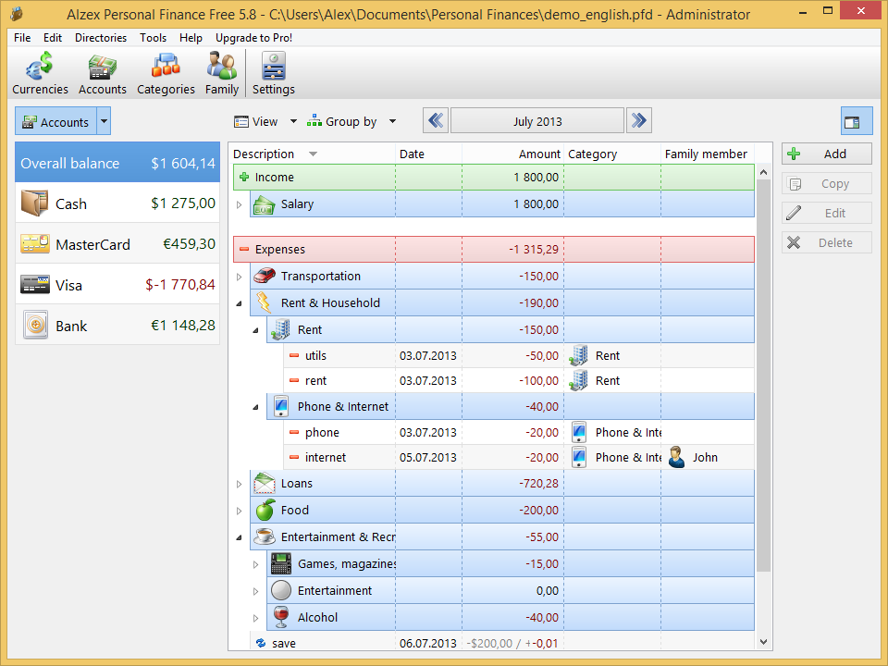Open the Help menu
The width and height of the screenshot is (888, 666).
191,37
